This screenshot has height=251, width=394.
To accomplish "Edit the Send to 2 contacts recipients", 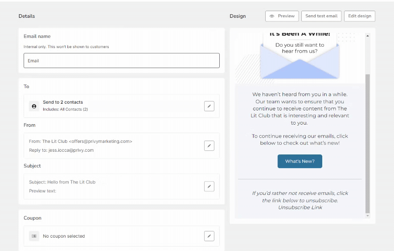I will tap(209, 106).
